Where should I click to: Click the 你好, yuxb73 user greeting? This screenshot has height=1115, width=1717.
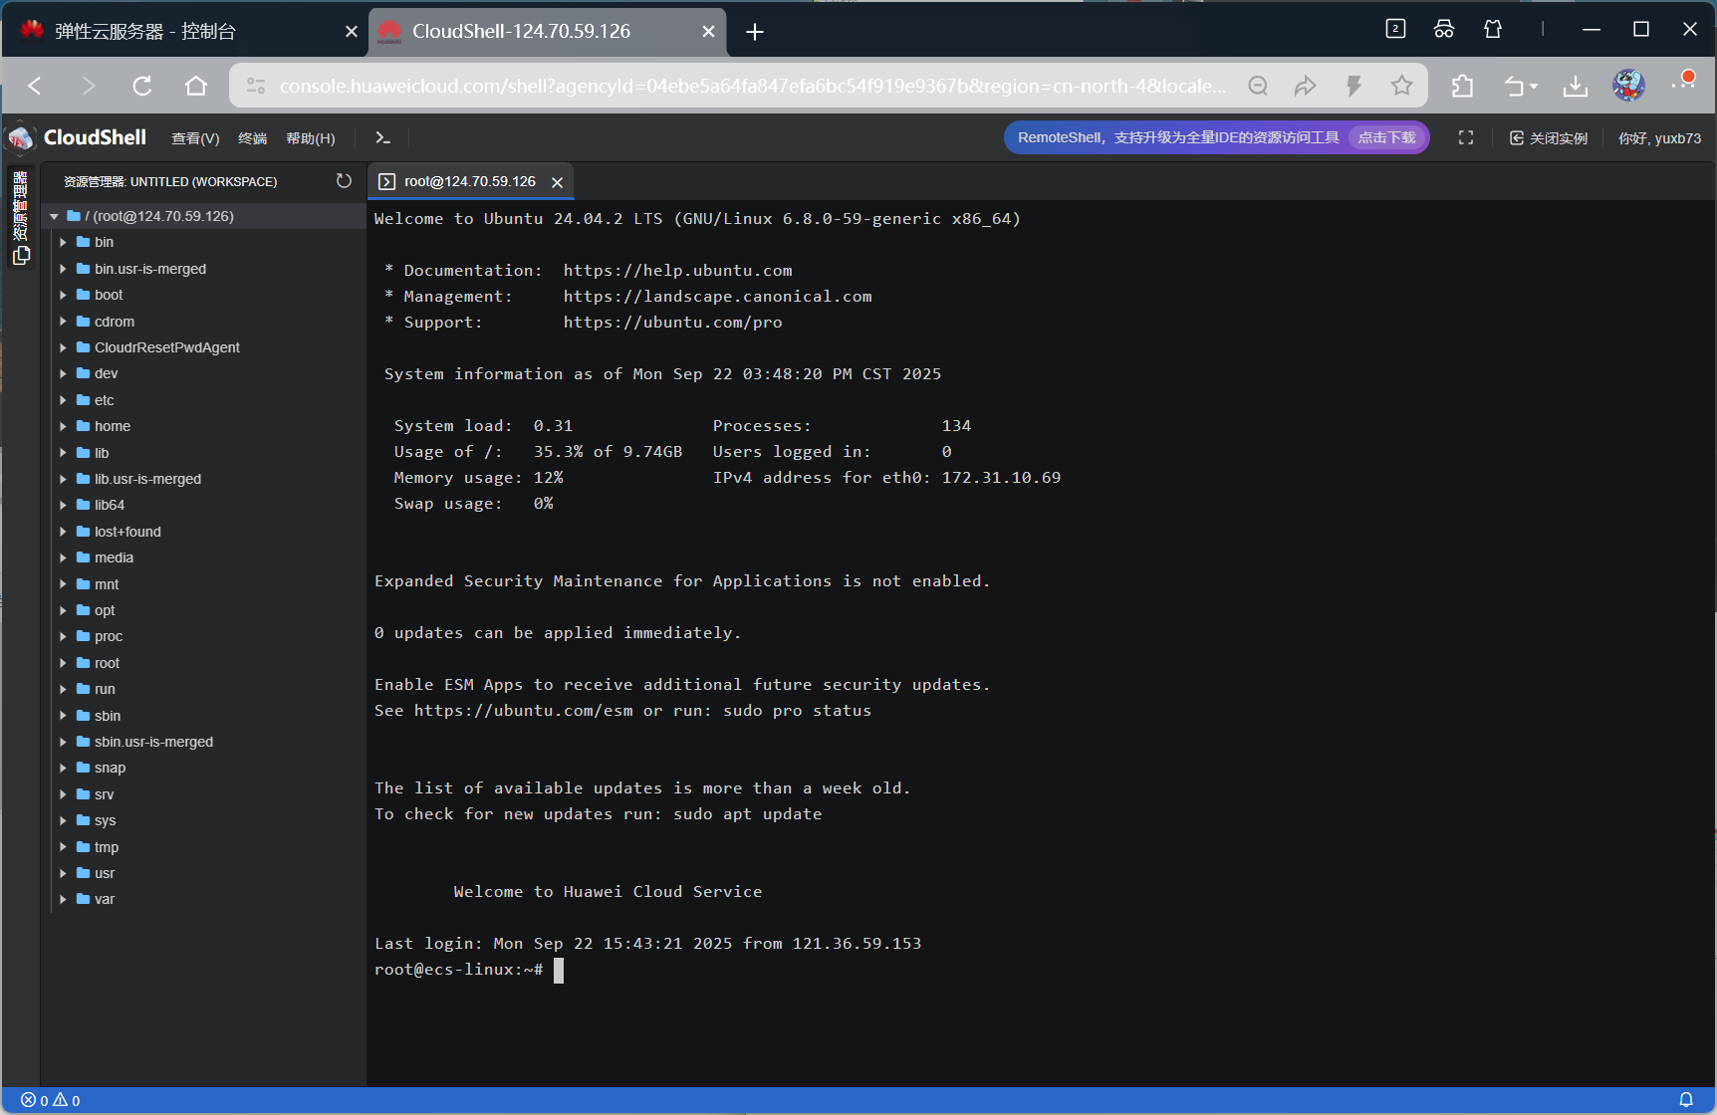[1659, 138]
